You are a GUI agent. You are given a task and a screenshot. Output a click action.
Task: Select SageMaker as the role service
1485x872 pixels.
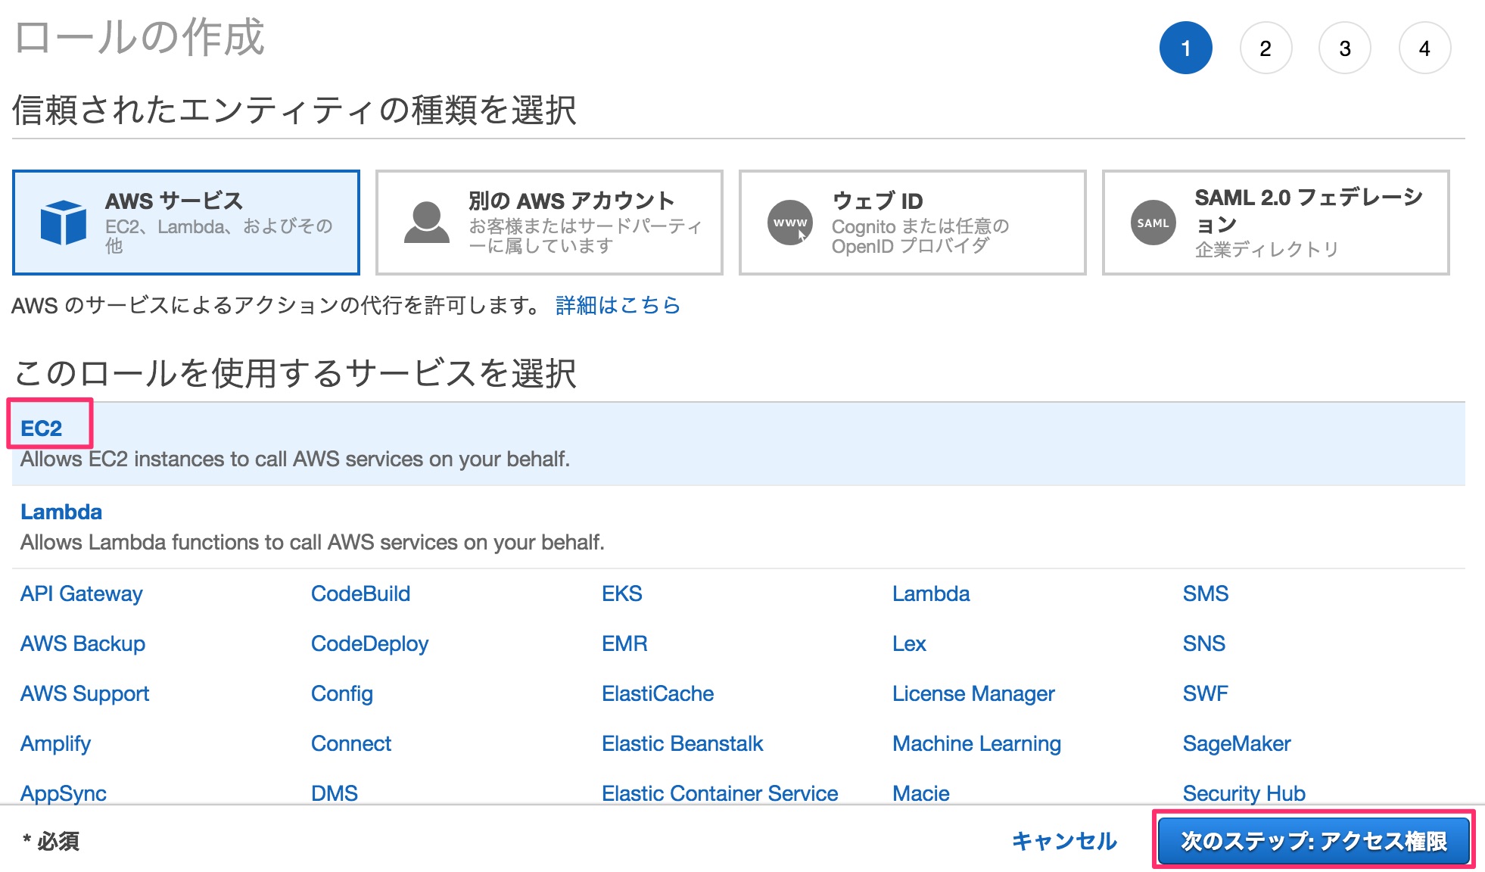[x=1235, y=743]
